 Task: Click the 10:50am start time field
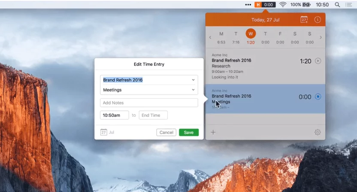pos(114,115)
